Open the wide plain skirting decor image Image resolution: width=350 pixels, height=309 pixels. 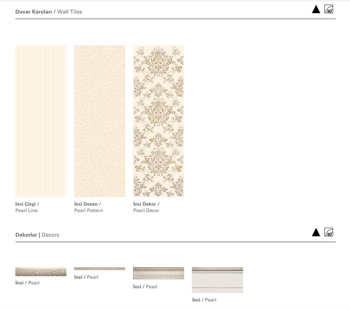[217, 280]
